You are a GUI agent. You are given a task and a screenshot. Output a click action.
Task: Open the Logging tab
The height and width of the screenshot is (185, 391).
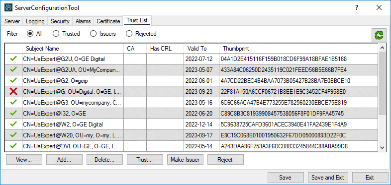(35, 21)
